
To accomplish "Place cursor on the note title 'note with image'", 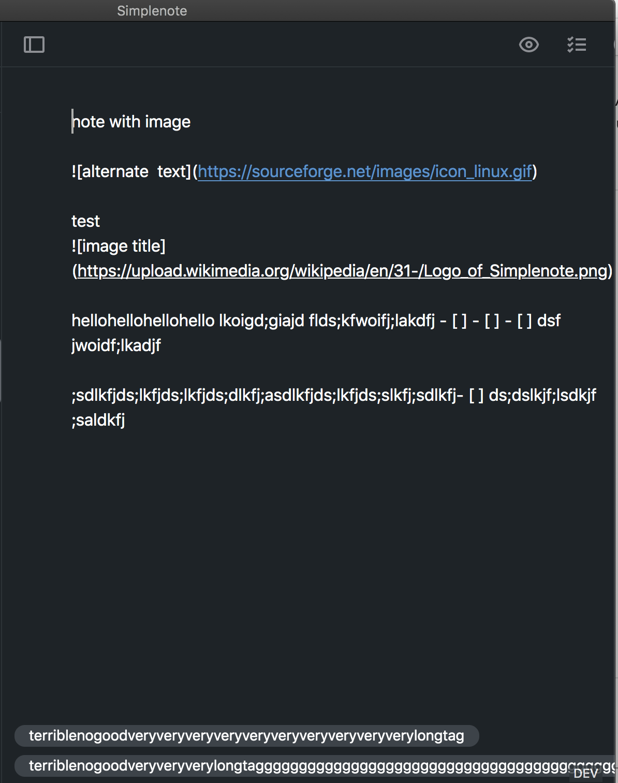I will pyautogui.click(x=130, y=121).
